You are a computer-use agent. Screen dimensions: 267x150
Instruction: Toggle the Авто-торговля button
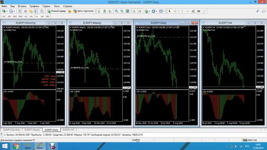tap(83, 11)
